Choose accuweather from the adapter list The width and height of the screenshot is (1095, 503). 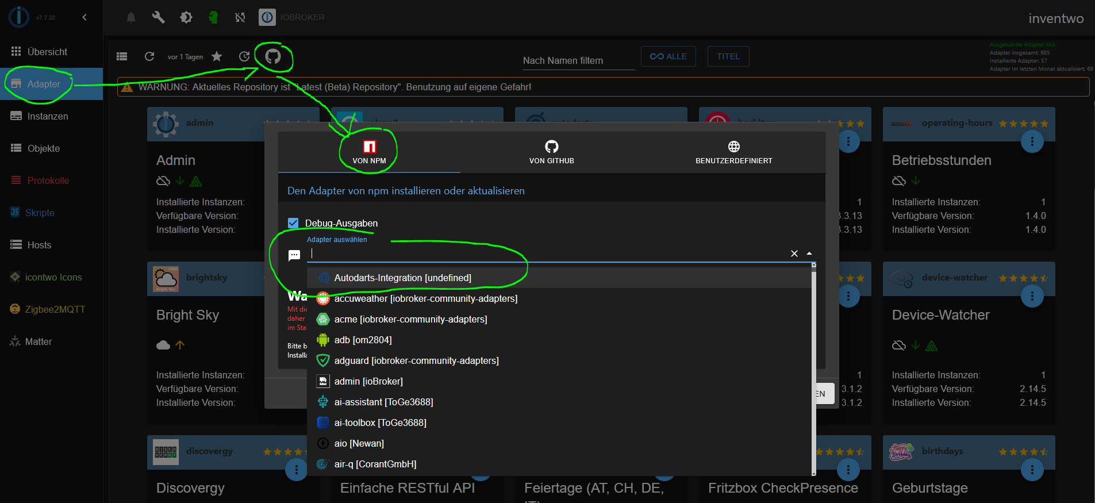click(559, 298)
